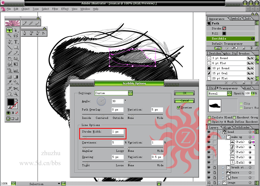Set paint to None in the toolbox

17,113
